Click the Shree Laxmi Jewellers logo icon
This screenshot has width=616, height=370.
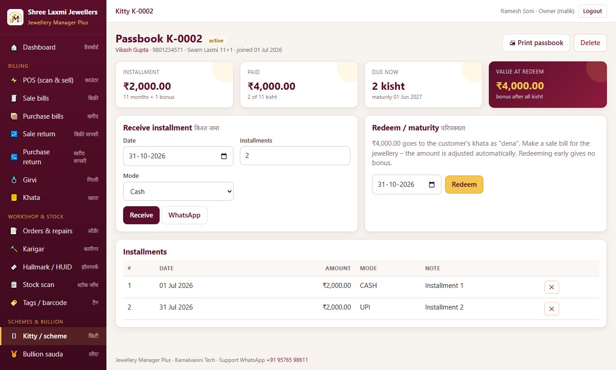click(x=15, y=17)
